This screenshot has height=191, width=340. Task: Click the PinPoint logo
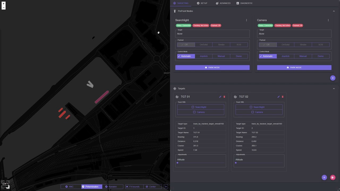pos(6,185)
